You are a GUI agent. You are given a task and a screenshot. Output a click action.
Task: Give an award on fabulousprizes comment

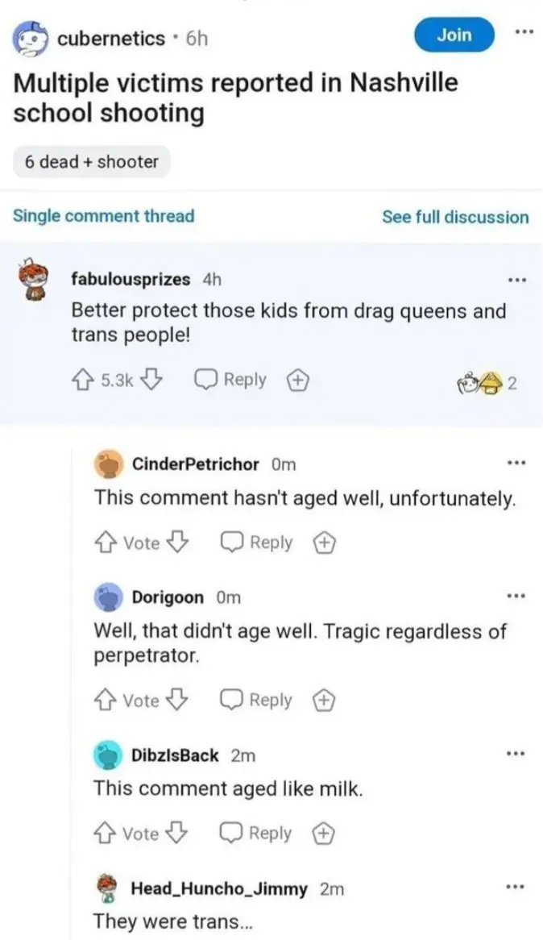[x=298, y=380]
